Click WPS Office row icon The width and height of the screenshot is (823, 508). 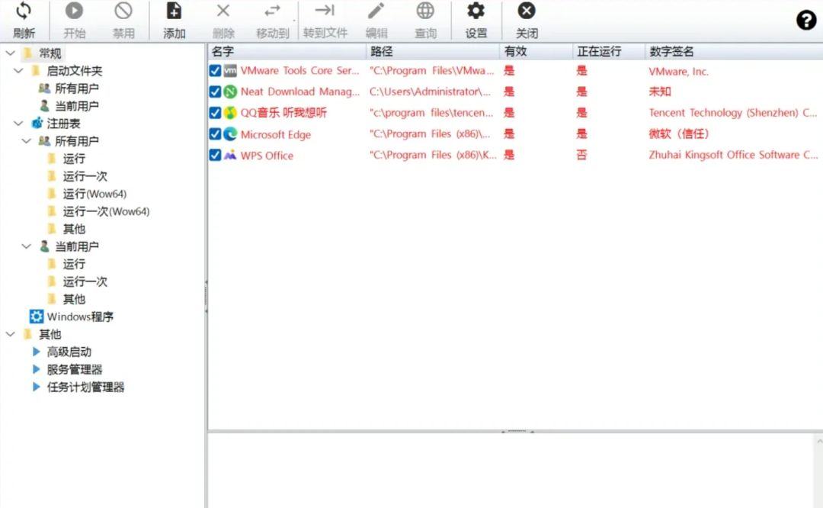point(230,155)
